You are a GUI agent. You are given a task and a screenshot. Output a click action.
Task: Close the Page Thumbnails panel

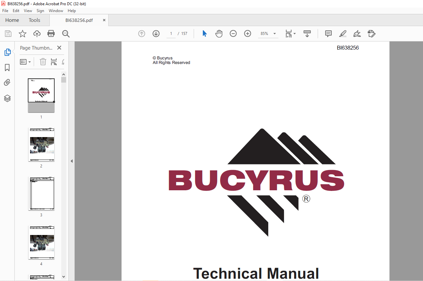click(59, 48)
